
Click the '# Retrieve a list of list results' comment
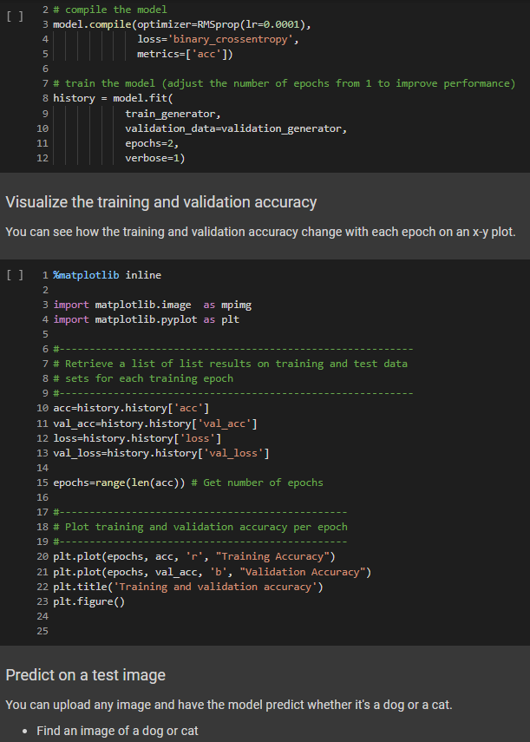point(230,364)
